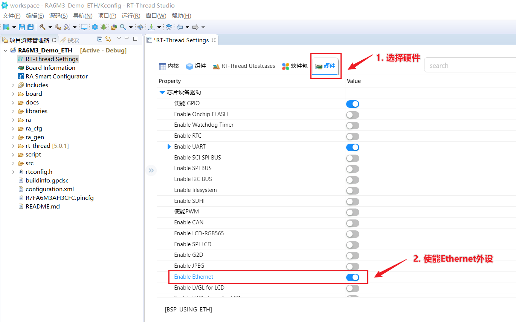The image size is (516, 322).
Task: Navigate back with the left arrow
Action: [180, 27]
